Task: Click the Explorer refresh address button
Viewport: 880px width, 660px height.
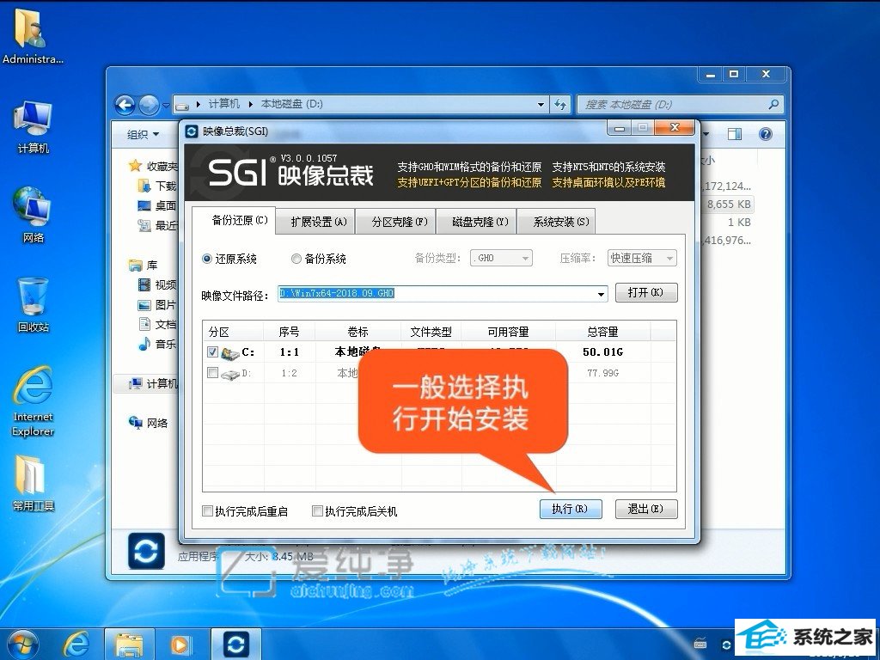Action: [560, 104]
